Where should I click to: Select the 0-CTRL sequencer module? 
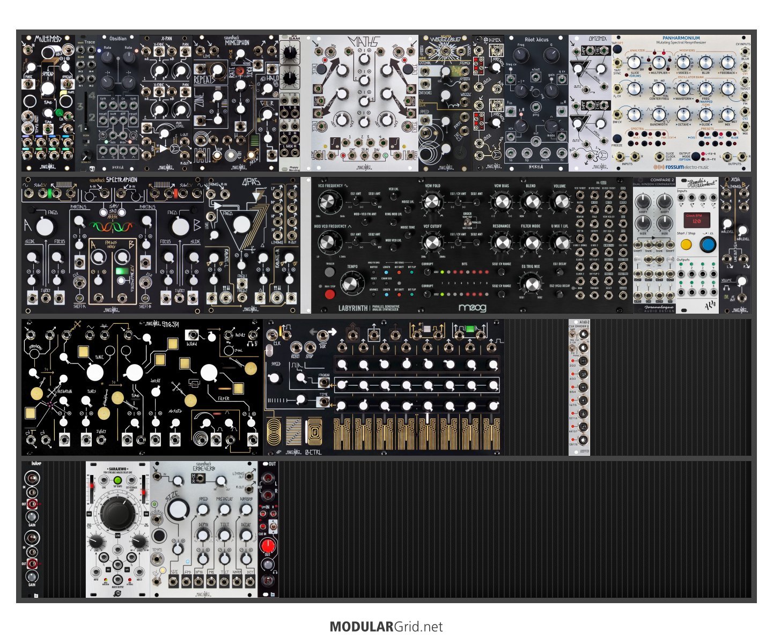pos(384,387)
